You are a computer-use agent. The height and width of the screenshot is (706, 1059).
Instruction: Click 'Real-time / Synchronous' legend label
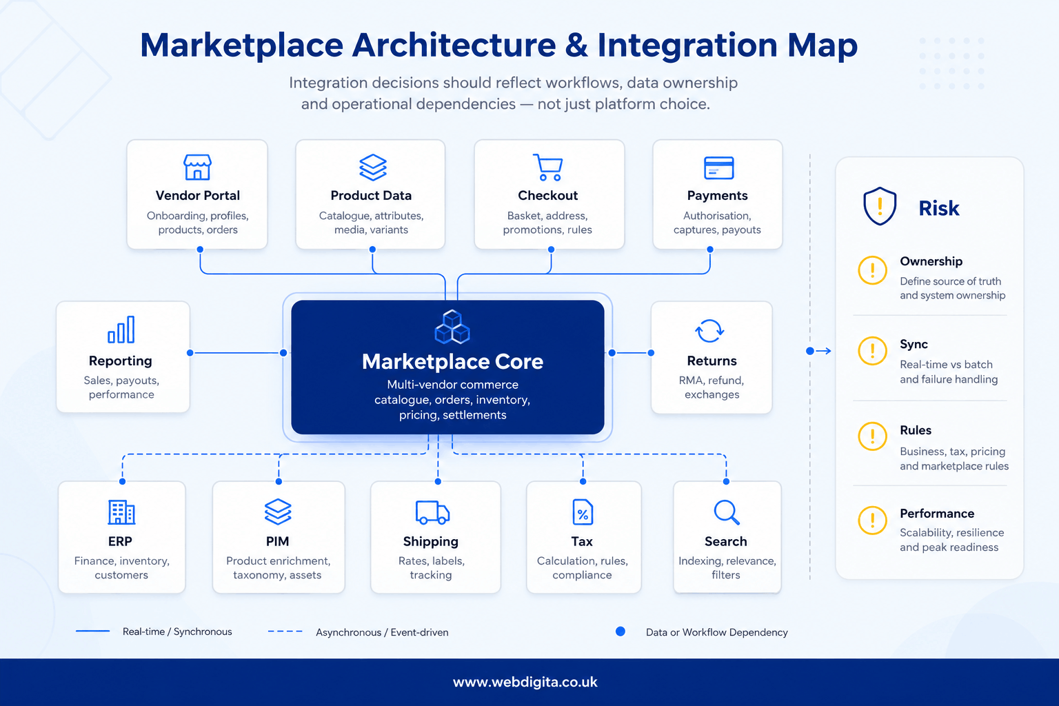tap(177, 632)
